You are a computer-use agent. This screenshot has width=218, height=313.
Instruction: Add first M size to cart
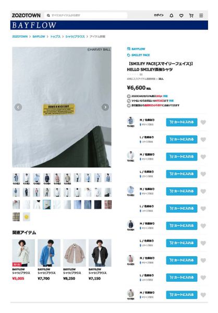coord(181,122)
